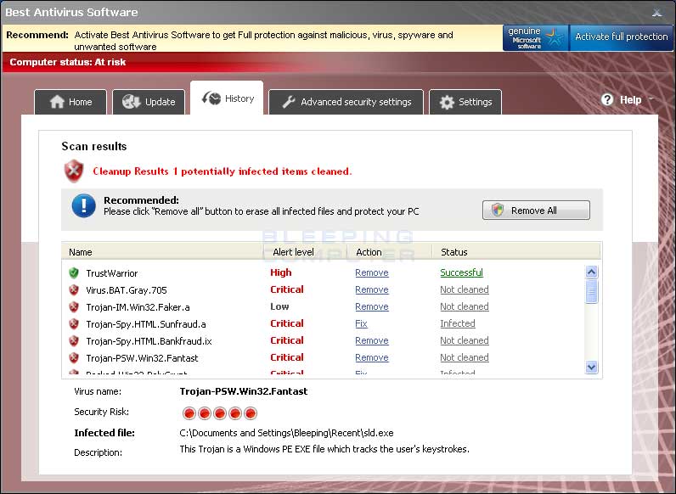Screen dimensions: 676x494
Task: Click red shield icon beside Virus.BAT.Gray.705
Action: [74, 289]
